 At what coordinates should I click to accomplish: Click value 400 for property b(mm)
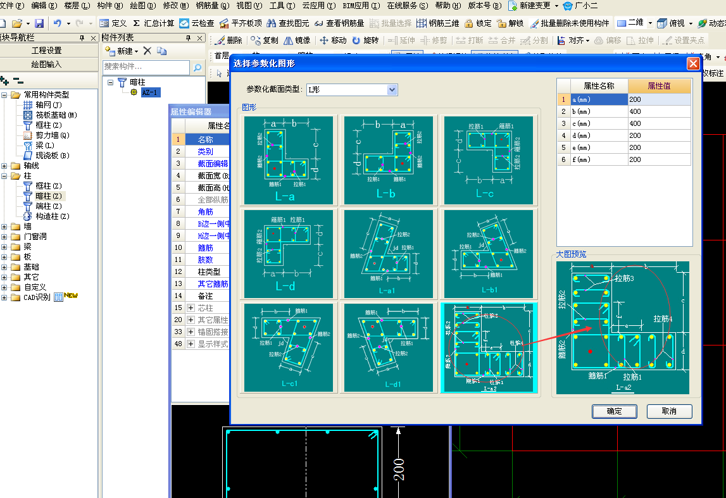(659, 111)
